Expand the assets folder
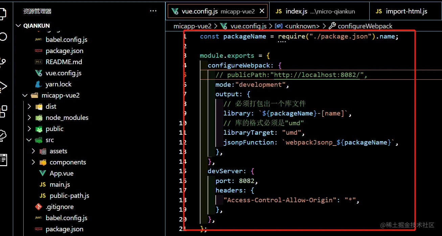The height and width of the screenshot is (236, 442). [x=33, y=151]
